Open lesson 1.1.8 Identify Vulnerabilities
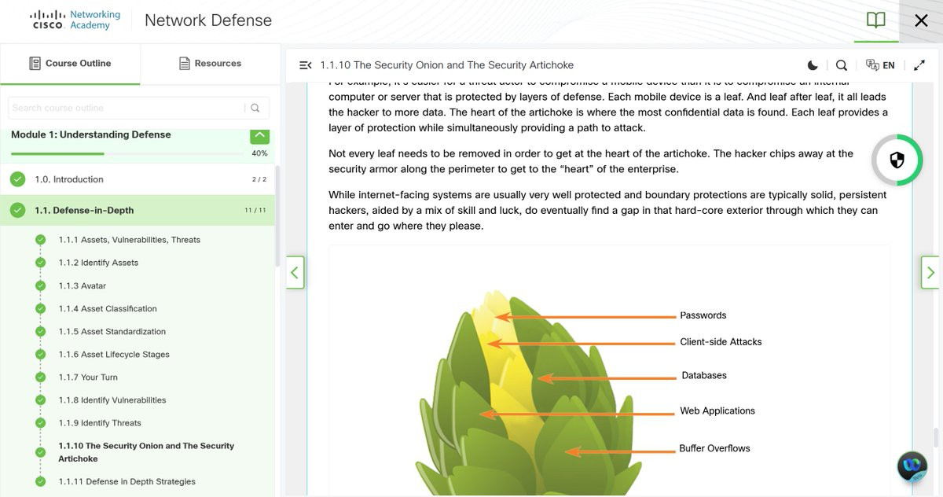The height and width of the screenshot is (497, 943). click(112, 399)
